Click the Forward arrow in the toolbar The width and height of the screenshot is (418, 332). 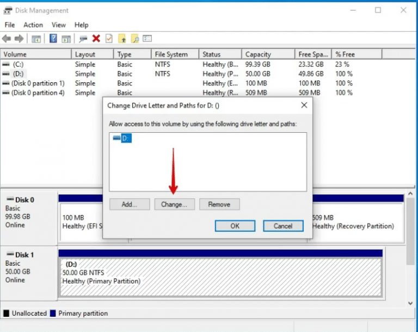19,39
